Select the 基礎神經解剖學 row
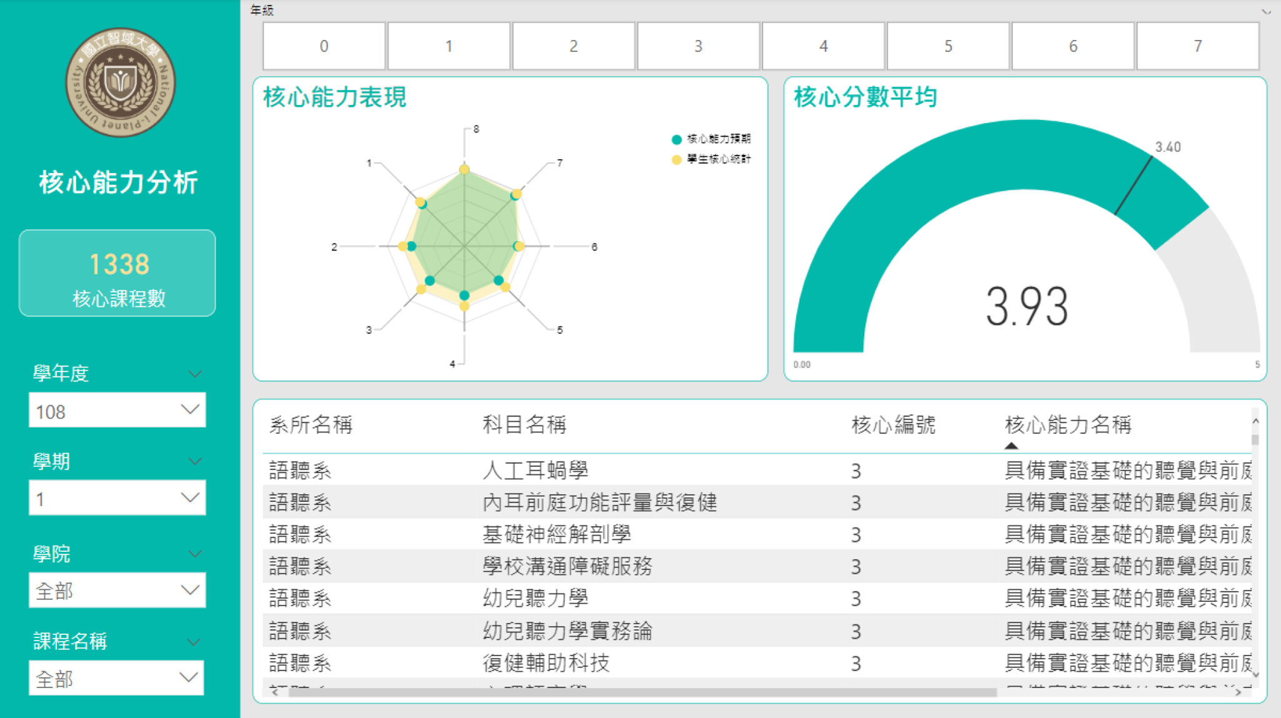 pos(757,534)
